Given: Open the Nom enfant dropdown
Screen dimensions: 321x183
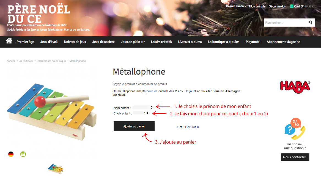Looking at the screenshot, I should click(x=142, y=108).
